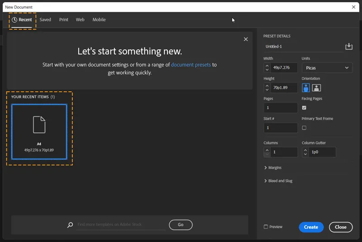The image size is (362, 242).
Task: Select portrait orientation icon
Action: (x=306, y=88)
